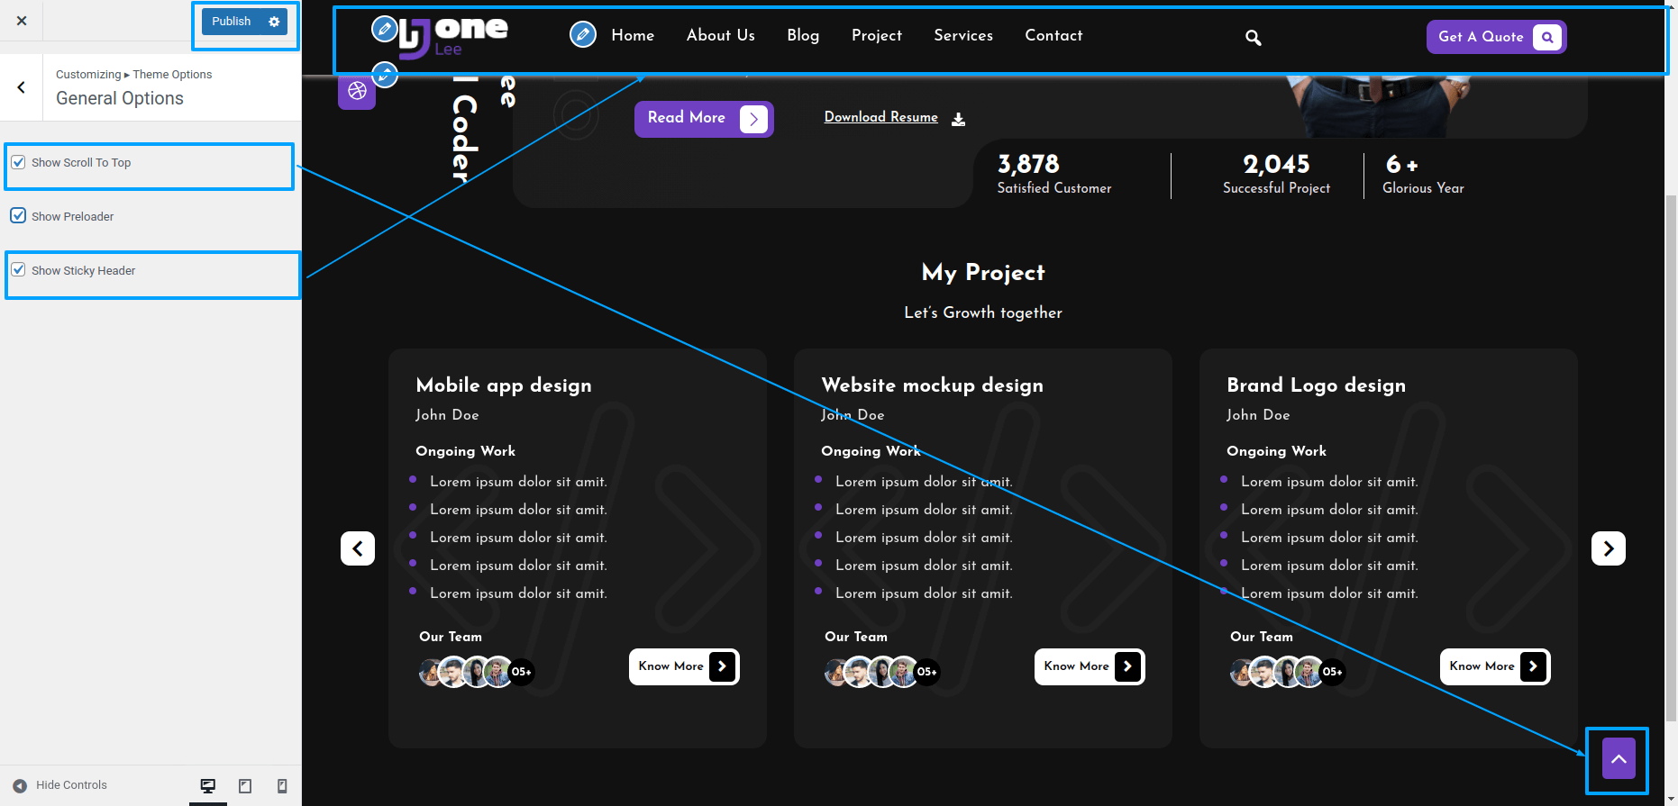Viewport: 1678px width, 806px height.
Task: Close the Customizer with the X icon
Action: pyautogui.click(x=22, y=21)
